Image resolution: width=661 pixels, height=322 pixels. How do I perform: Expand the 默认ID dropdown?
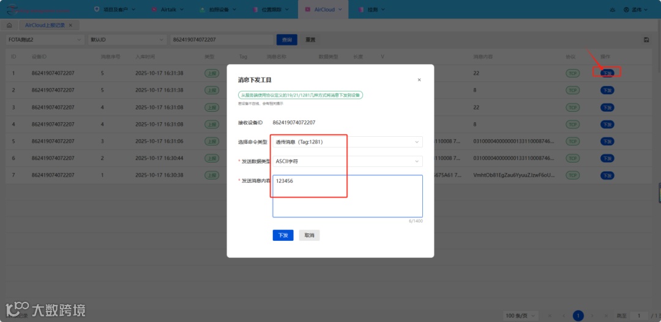127,40
